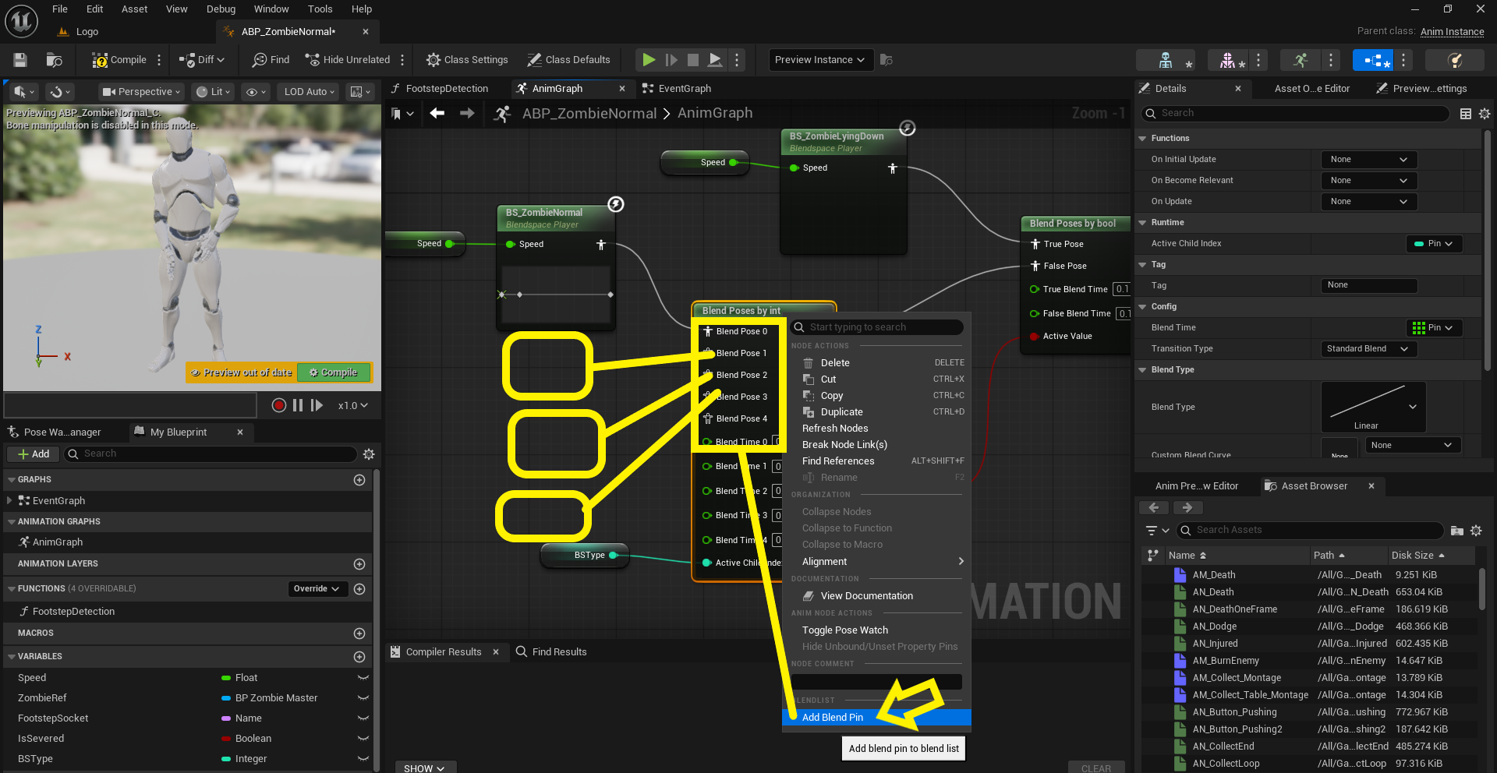Screen dimensions: 1497x773
Task: Select AM_Death in the Asset Browser
Action: [1213, 575]
